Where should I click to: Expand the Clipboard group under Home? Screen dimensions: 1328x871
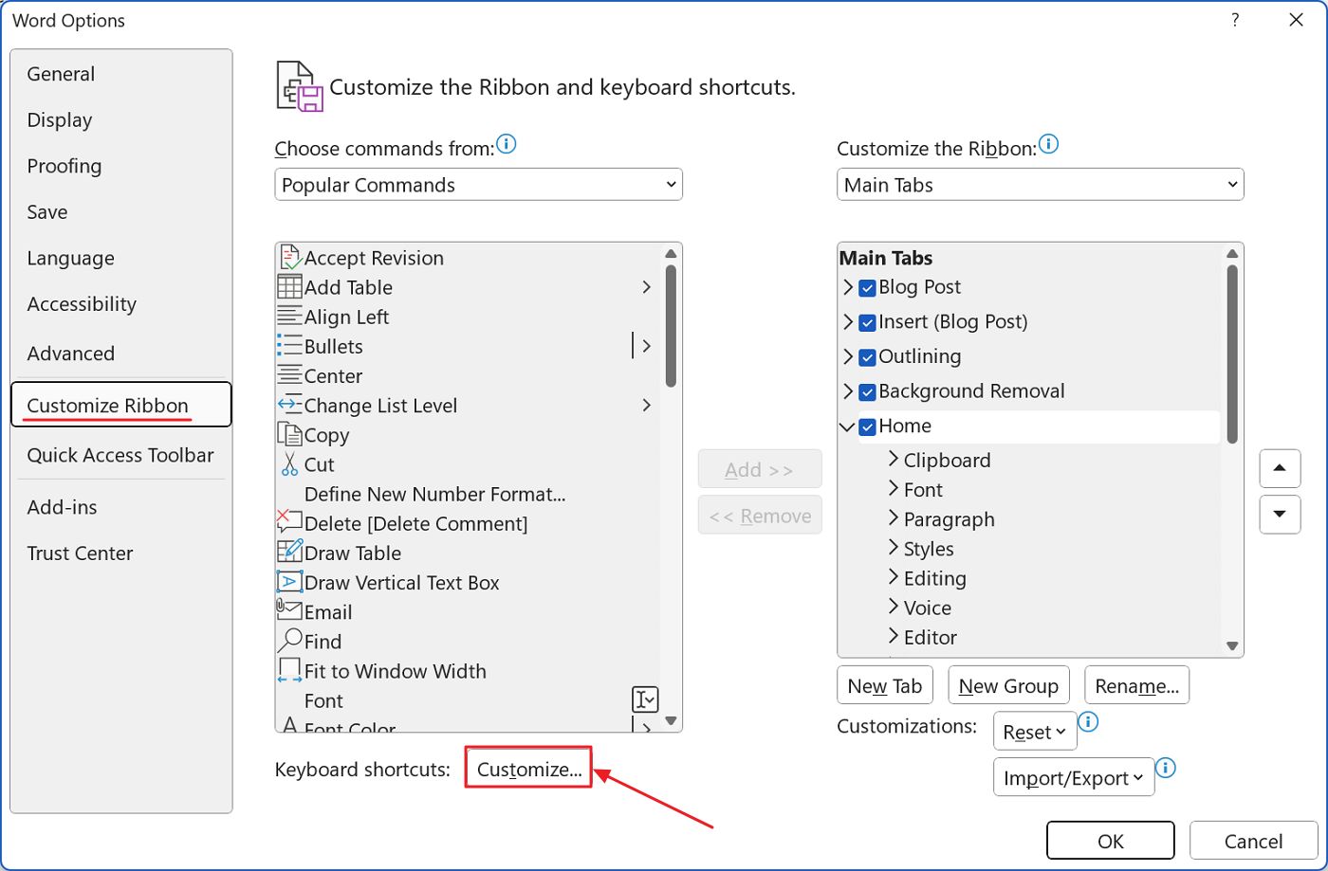click(893, 460)
